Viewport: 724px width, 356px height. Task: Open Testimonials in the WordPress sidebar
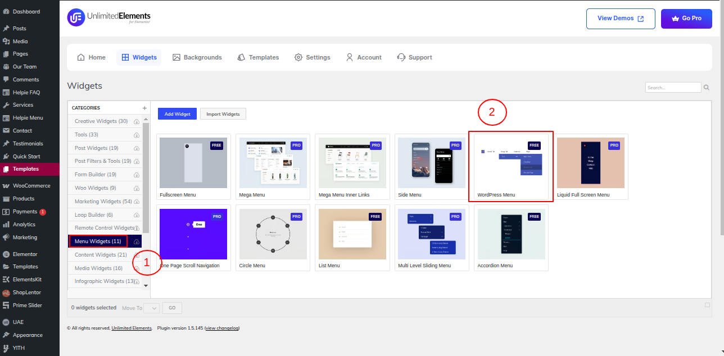[30, 144]
